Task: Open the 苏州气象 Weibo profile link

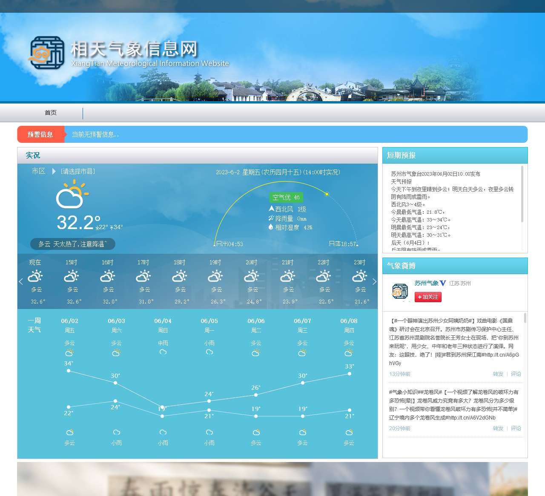Action: point(426,283)
